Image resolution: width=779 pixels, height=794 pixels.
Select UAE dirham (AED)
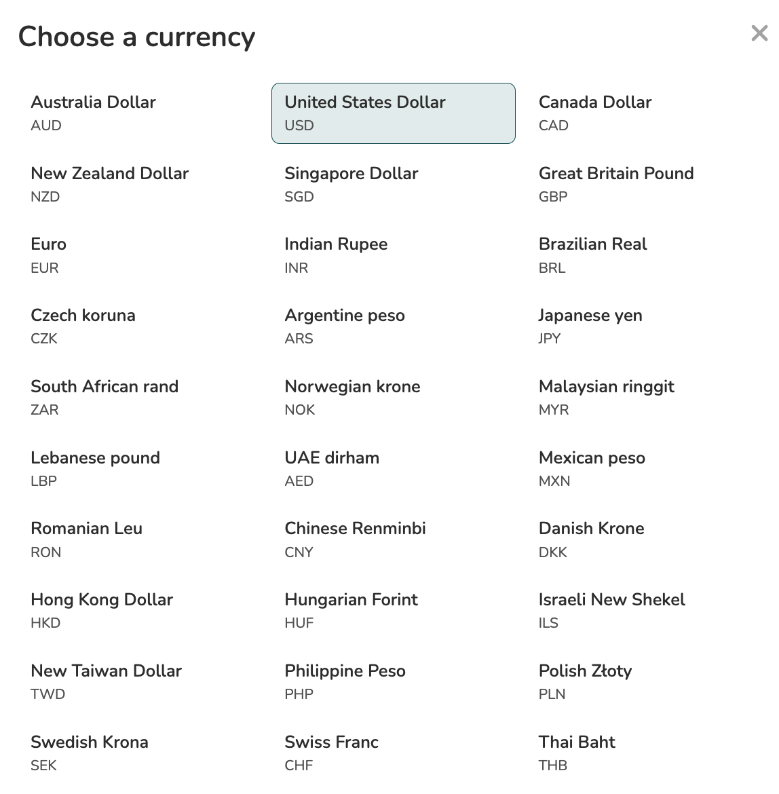[332, 468]
